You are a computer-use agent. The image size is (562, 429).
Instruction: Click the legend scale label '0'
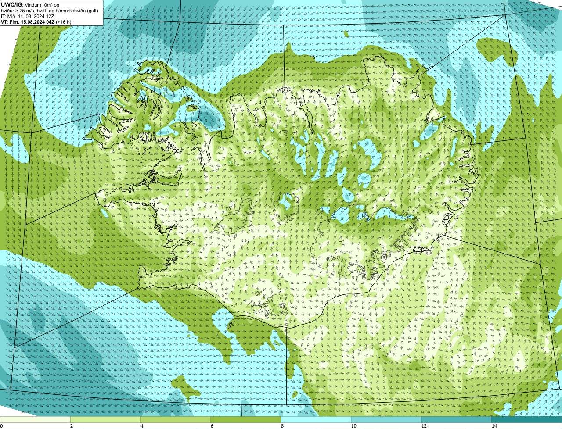[x=1, y=426]
